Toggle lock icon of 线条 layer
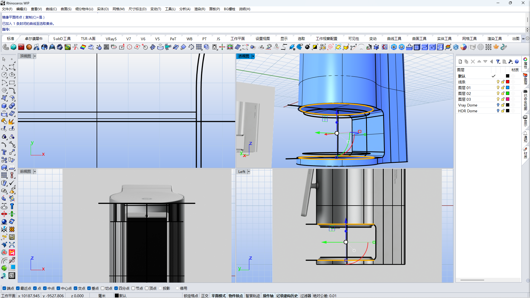 pos(503,82)
